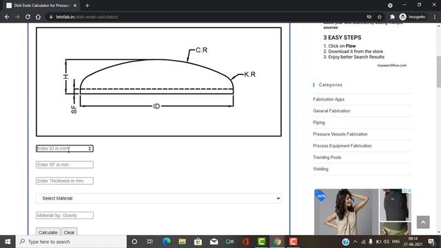
Task: Open the taskbar clock and date
Action: [x=413, y=242]
